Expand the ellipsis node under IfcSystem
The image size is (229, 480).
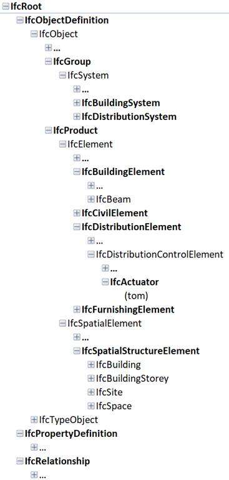click(x=76, y=89)
